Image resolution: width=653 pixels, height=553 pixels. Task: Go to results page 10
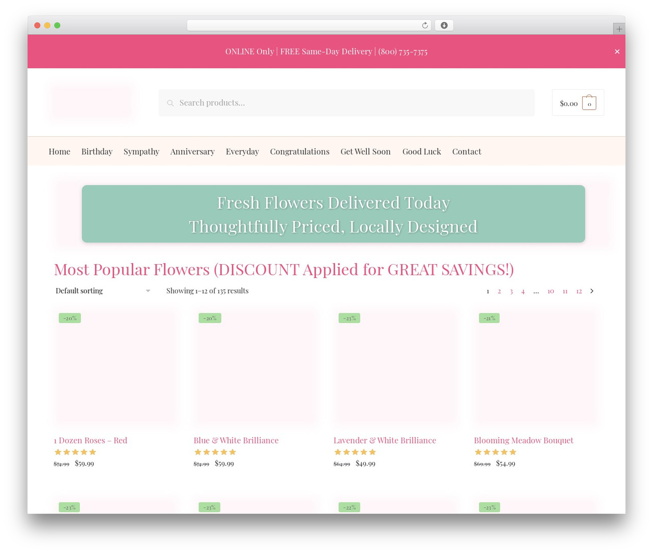click(x=550, y=291)
